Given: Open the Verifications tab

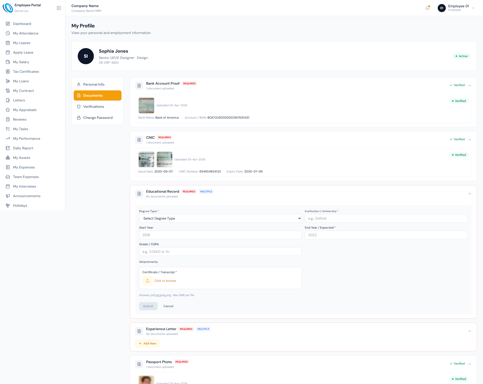Looking at the screenshot, I should coord(98,107).
